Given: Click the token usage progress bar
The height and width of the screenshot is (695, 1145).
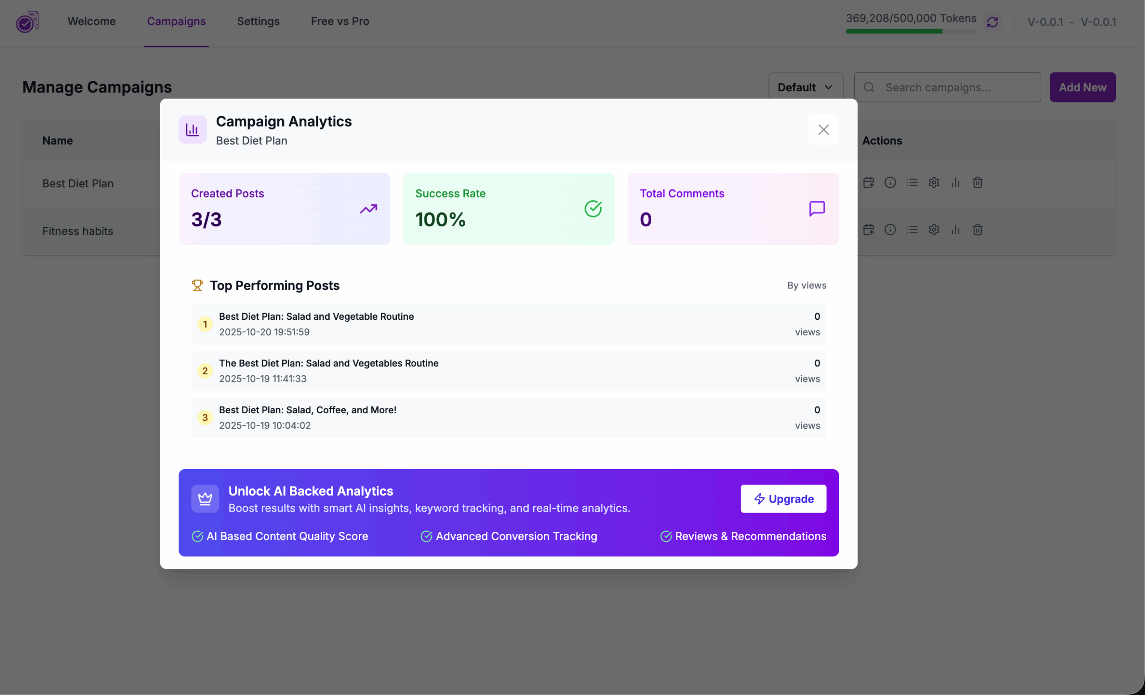Looking at the screenshot, I should [911, 32].
